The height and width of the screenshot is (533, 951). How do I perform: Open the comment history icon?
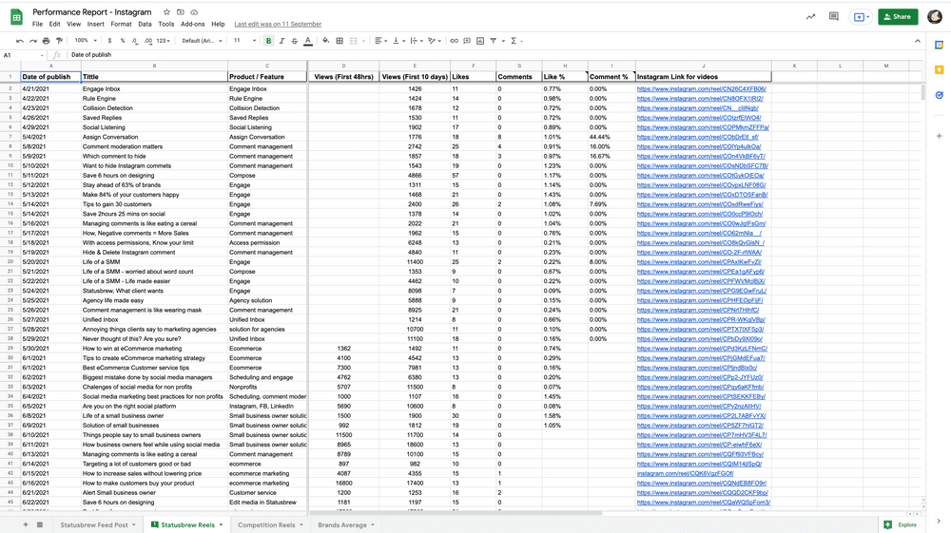pyautogui.click(x=834, y=16)
